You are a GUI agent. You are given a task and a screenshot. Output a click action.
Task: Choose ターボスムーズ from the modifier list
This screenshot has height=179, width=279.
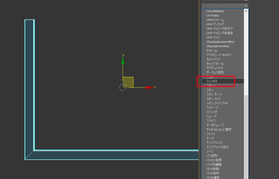point(215,125)
